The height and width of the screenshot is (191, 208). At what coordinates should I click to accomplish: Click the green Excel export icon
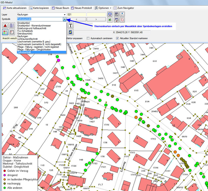pos(110,20)
